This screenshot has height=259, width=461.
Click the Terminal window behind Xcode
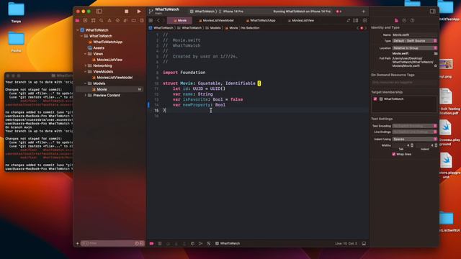click(38, 122)
